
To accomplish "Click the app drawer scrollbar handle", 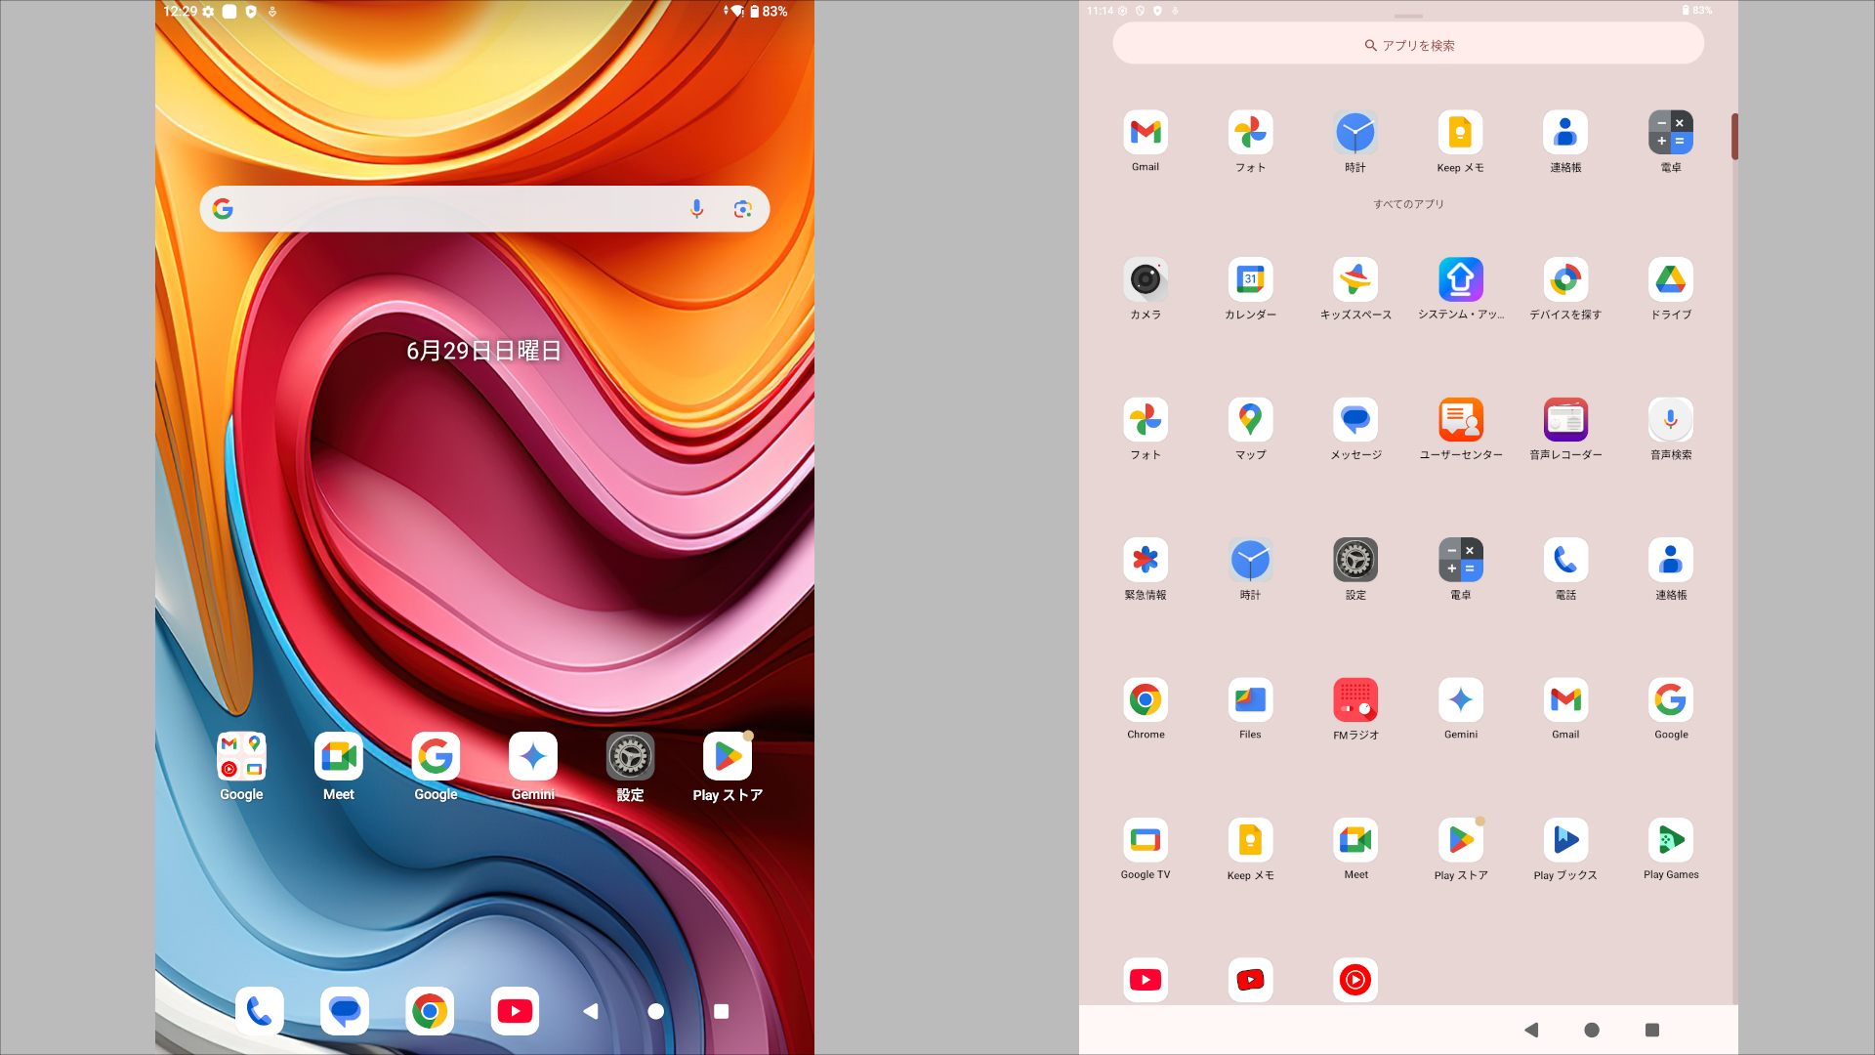I will click(x=1734, y=137).
